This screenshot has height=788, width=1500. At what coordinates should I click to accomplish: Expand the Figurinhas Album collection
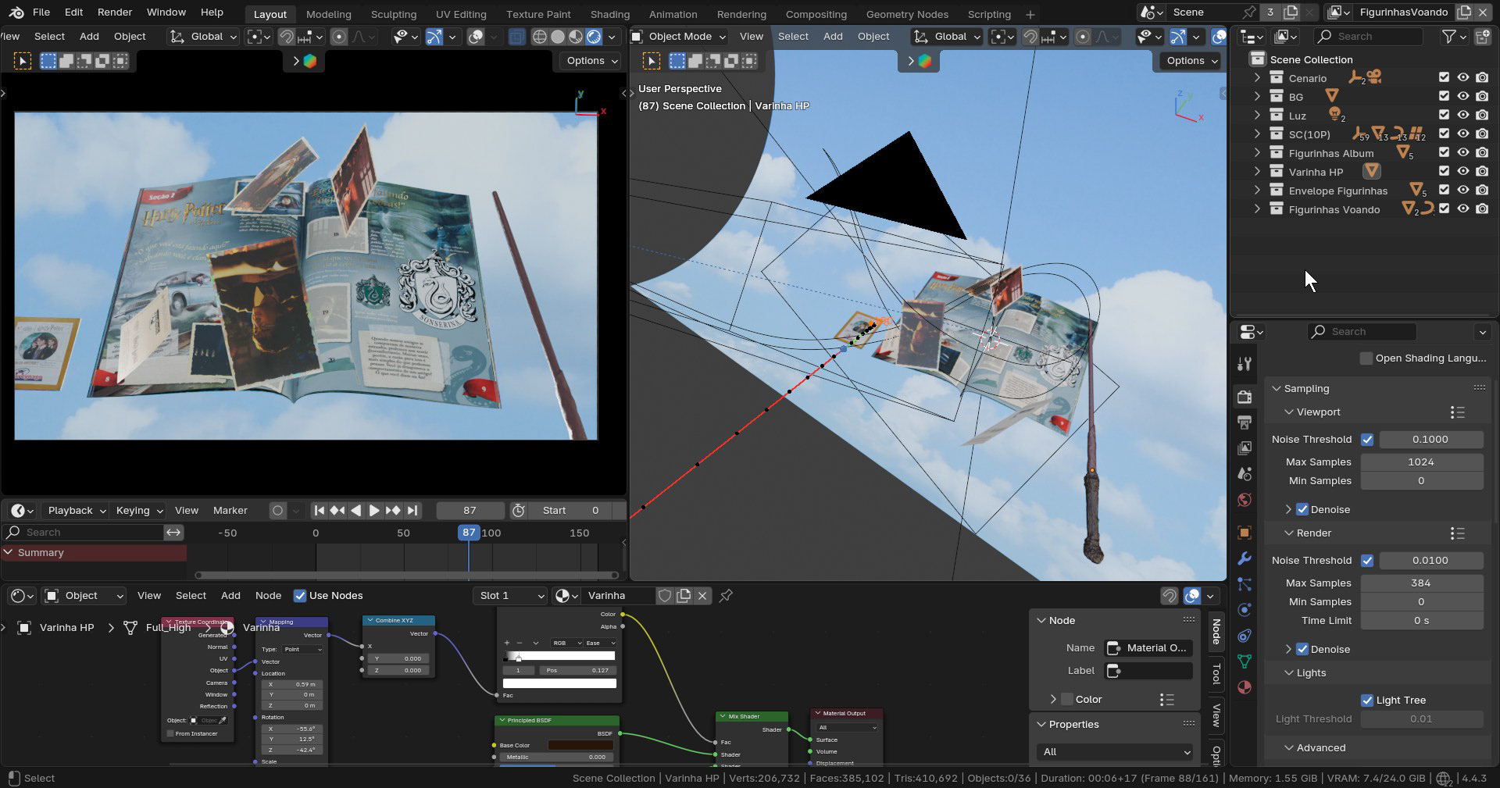[x=1257, y=153]
